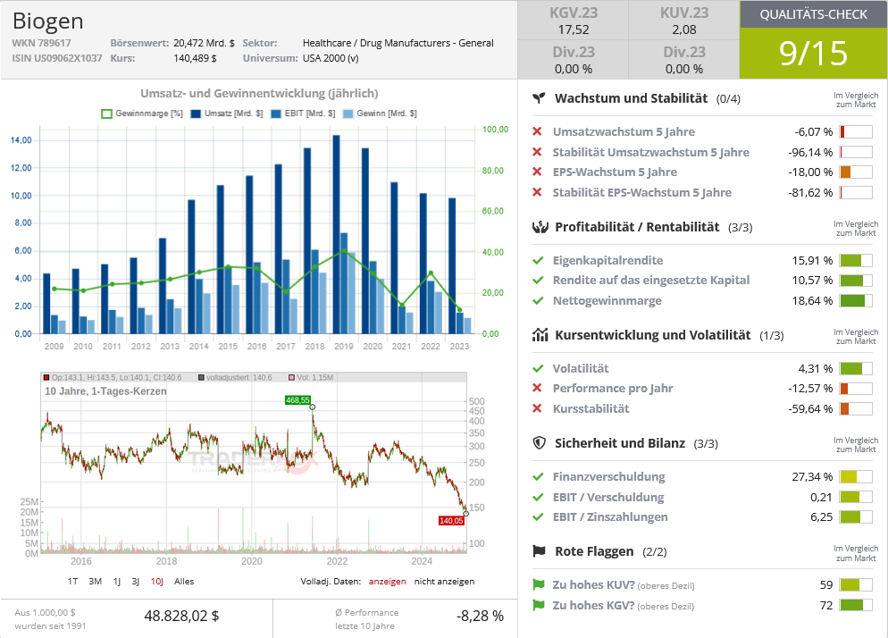888x638 pixels.
Task: Click the green check beside Nettogewinnmarge
Action: (538, 301)
